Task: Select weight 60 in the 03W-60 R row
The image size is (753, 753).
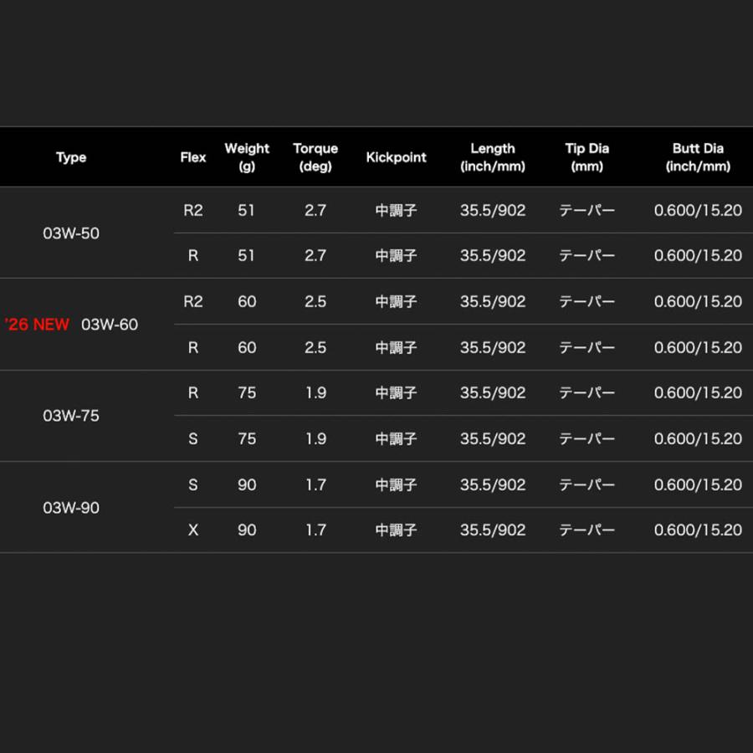Action: point(247,348)
